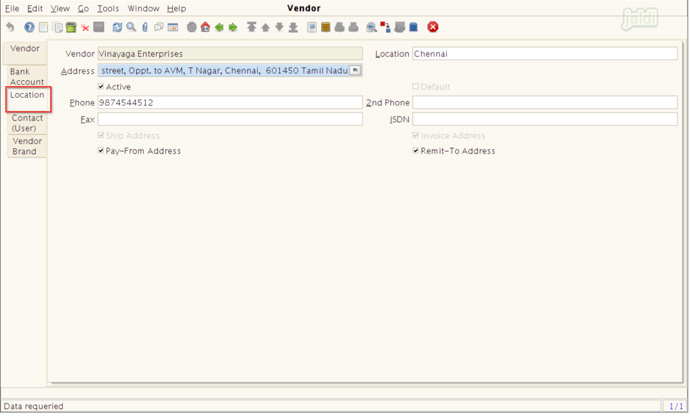
Task: Open the Address field's location dialog button
Action: [356, 70]
